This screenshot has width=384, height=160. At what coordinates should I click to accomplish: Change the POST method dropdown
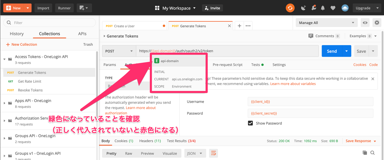coord(119,51)
